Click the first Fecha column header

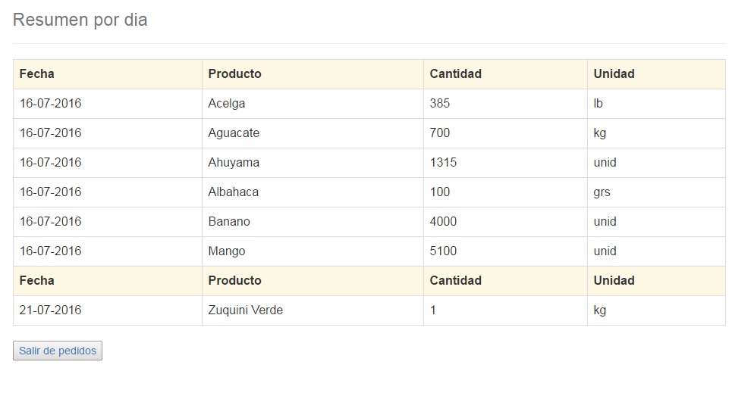point(108,74)
